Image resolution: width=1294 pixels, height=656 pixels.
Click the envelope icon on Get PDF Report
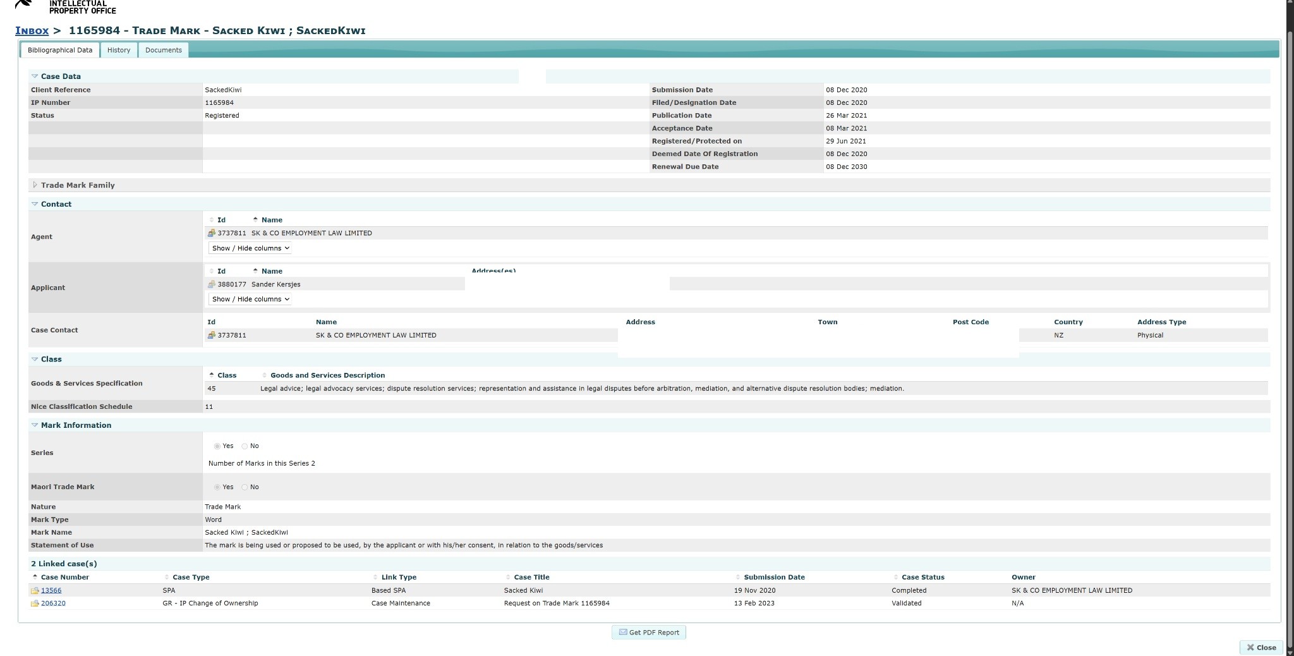click(x=622, y=632)
